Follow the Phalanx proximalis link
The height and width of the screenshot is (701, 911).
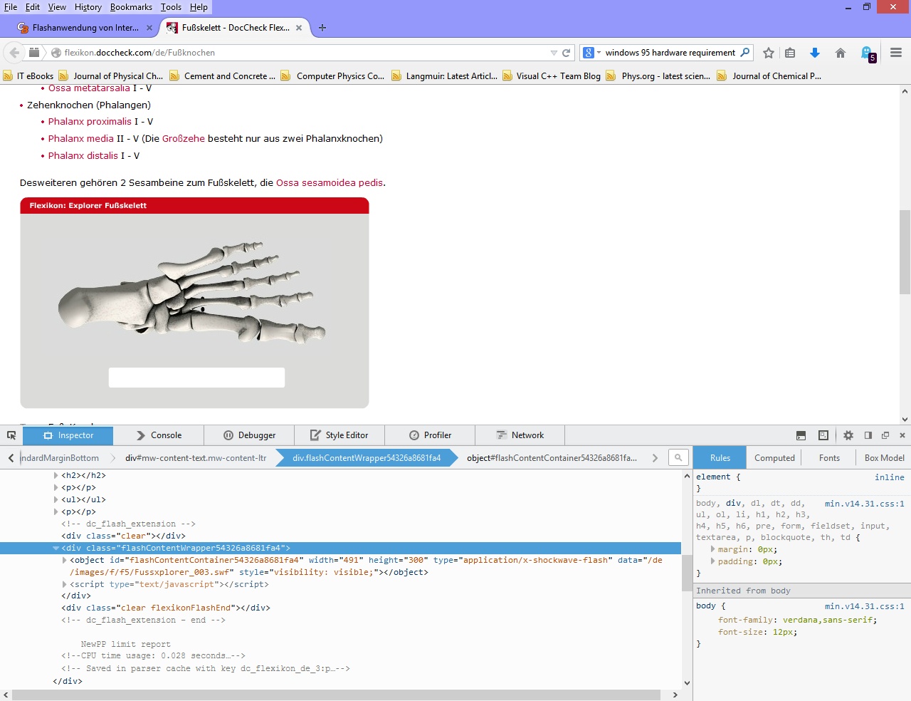click(90, 122)
